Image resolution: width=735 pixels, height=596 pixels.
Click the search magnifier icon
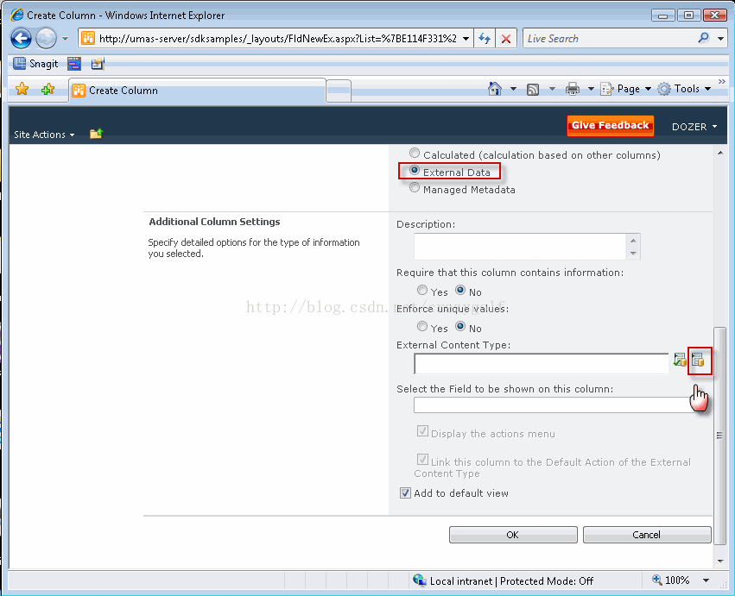tap(704, 38)
